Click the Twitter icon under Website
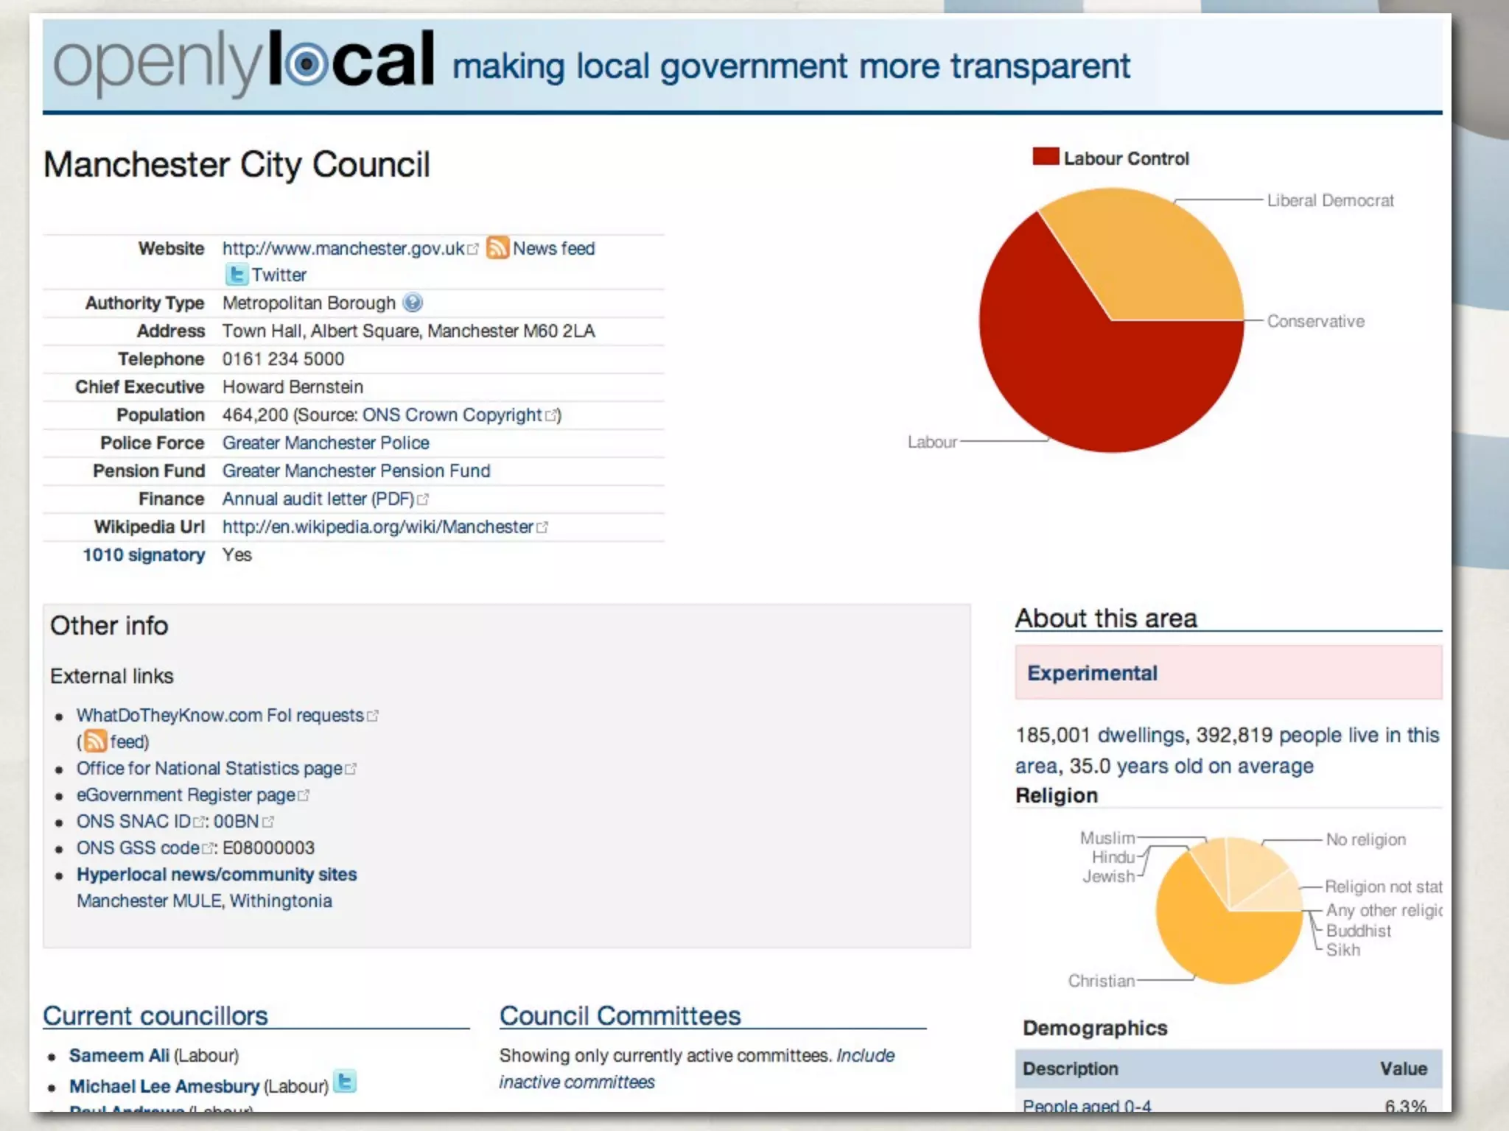 236,275
